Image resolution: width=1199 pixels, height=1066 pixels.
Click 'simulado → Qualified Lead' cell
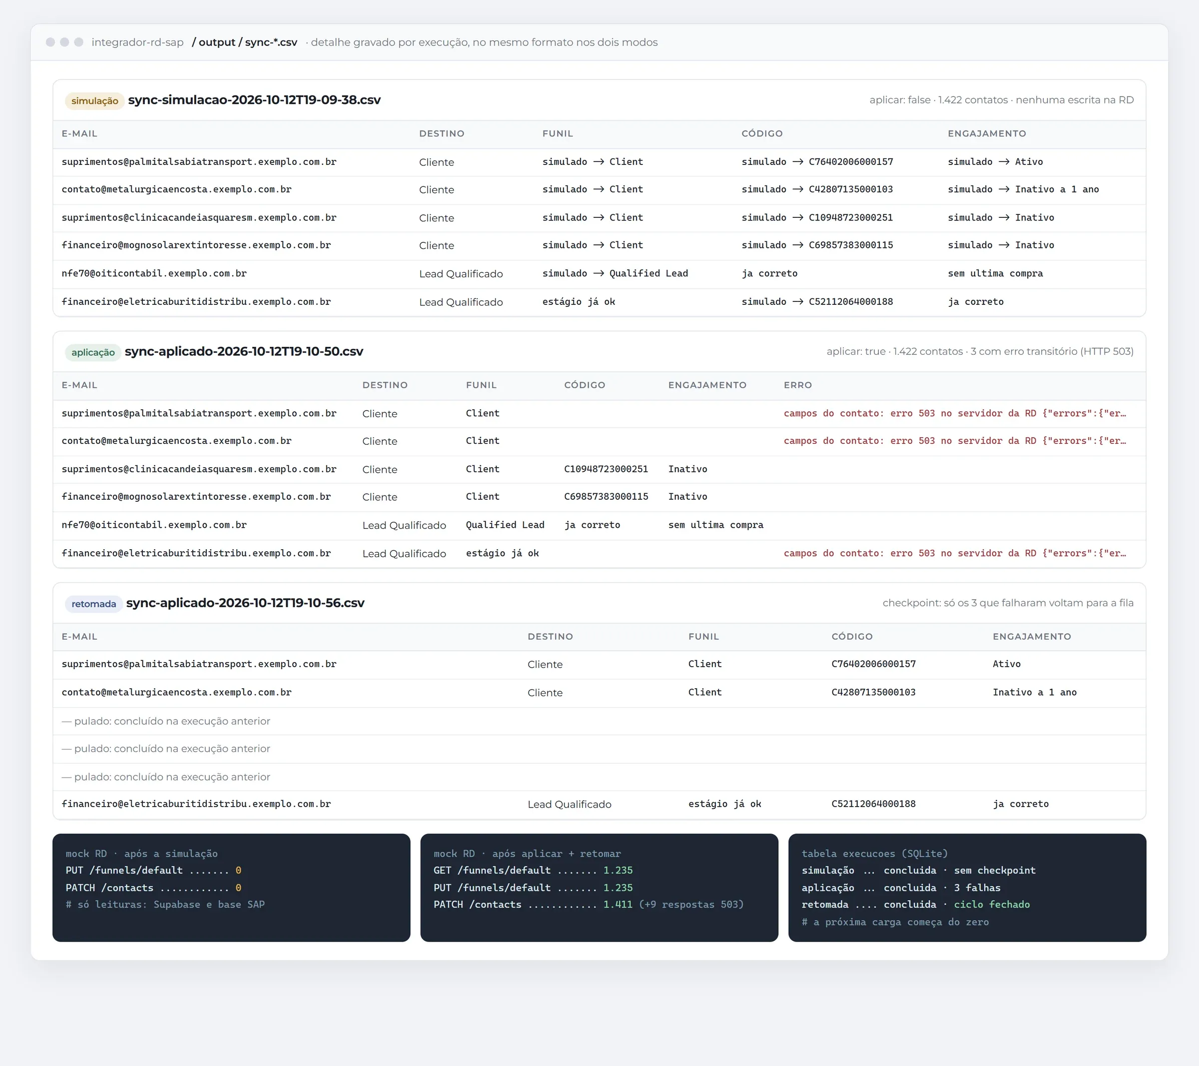point(615,273)
